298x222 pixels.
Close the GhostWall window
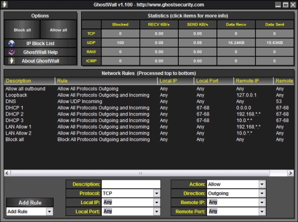pyautogui.click(x=293, y=5)
